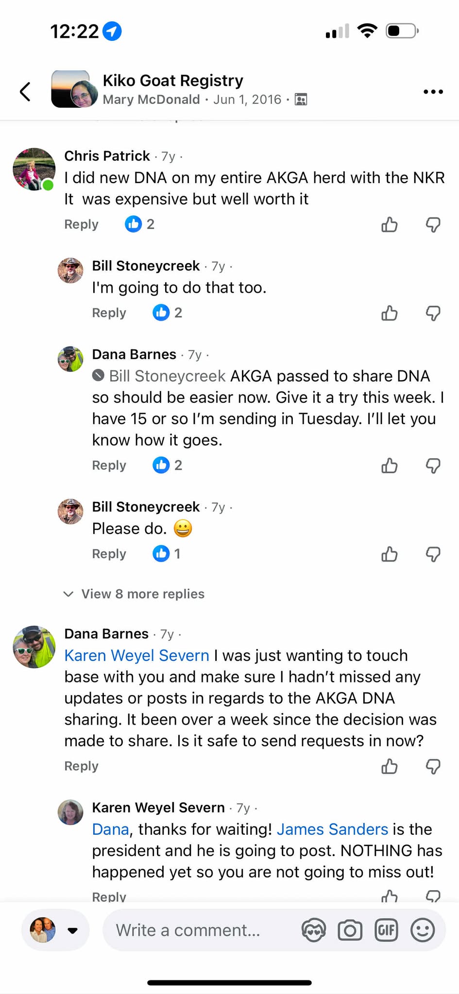This screenshot has height=994, width=459.
Task: Dislike Bill Stoneycreek's "Please do" reply
Action: [433, 554]
